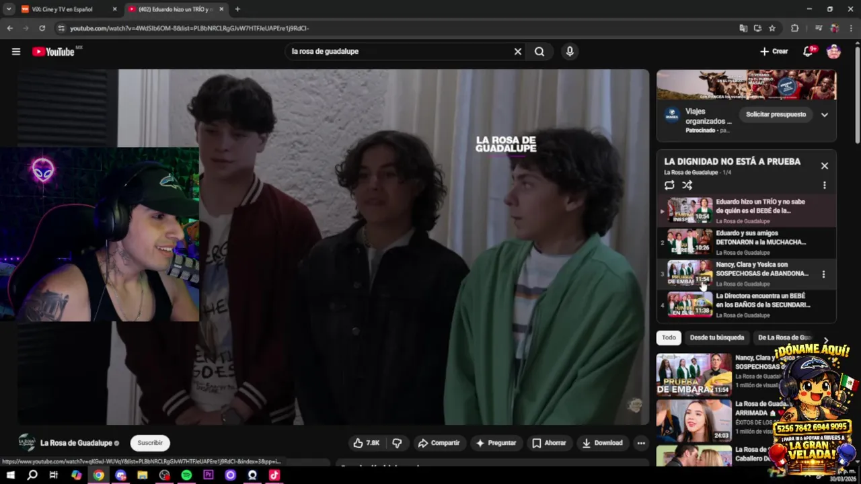This screenshot has height=484, width=861.
Task: Open options for Nancy, Clara playlist item
Action: [823, 274]
